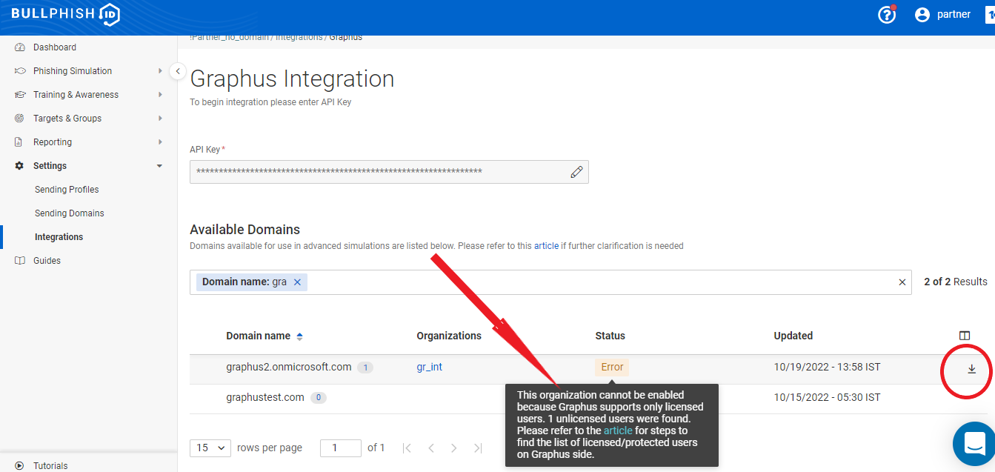Select the Integrations settings item
The image size is (995, 472).
click(x=59, y=237)
